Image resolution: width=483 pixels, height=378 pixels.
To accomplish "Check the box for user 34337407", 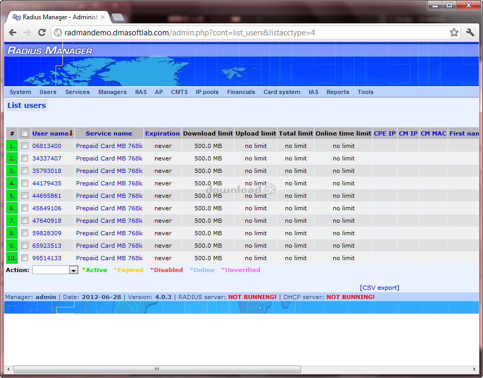I will click(24, 158).
